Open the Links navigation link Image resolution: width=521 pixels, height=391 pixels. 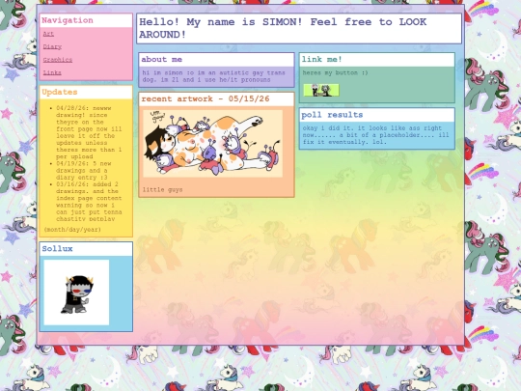(x=52, y=72)
